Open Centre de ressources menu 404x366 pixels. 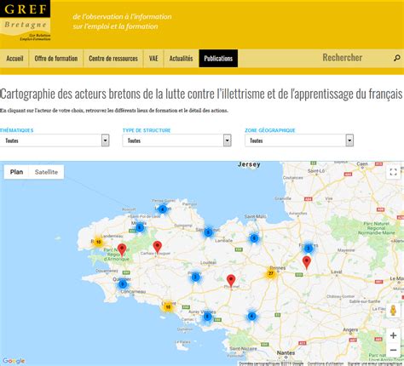[113, 59]
